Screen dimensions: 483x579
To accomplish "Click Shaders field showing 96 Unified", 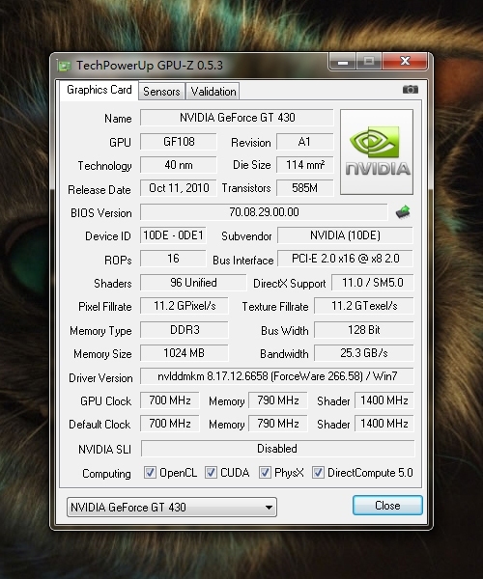I will point(193,283).
